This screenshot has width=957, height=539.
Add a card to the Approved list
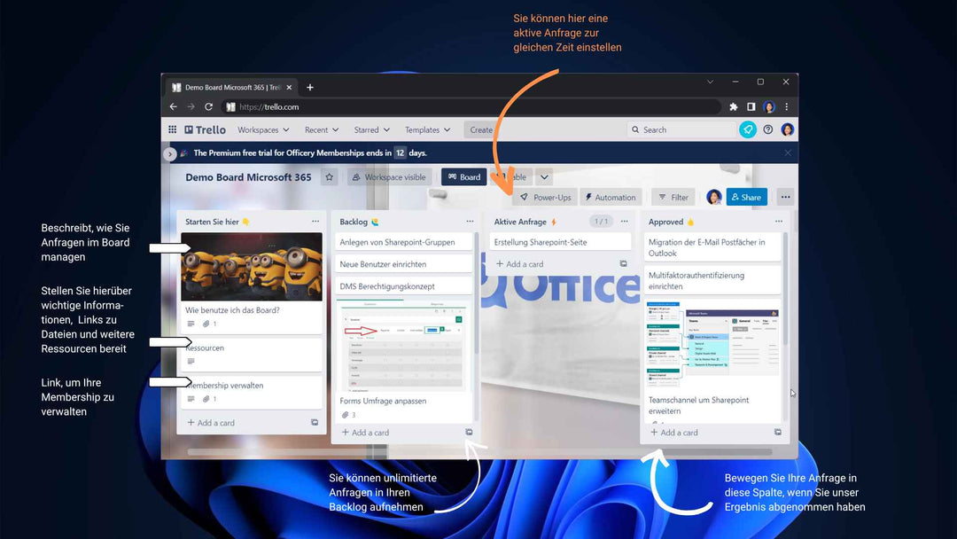tap(673, 433)
